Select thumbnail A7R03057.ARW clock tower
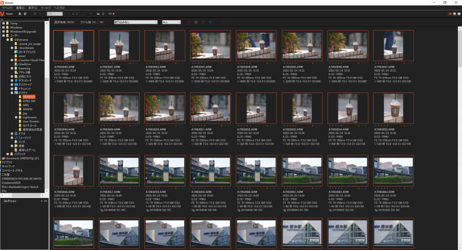 120,170
